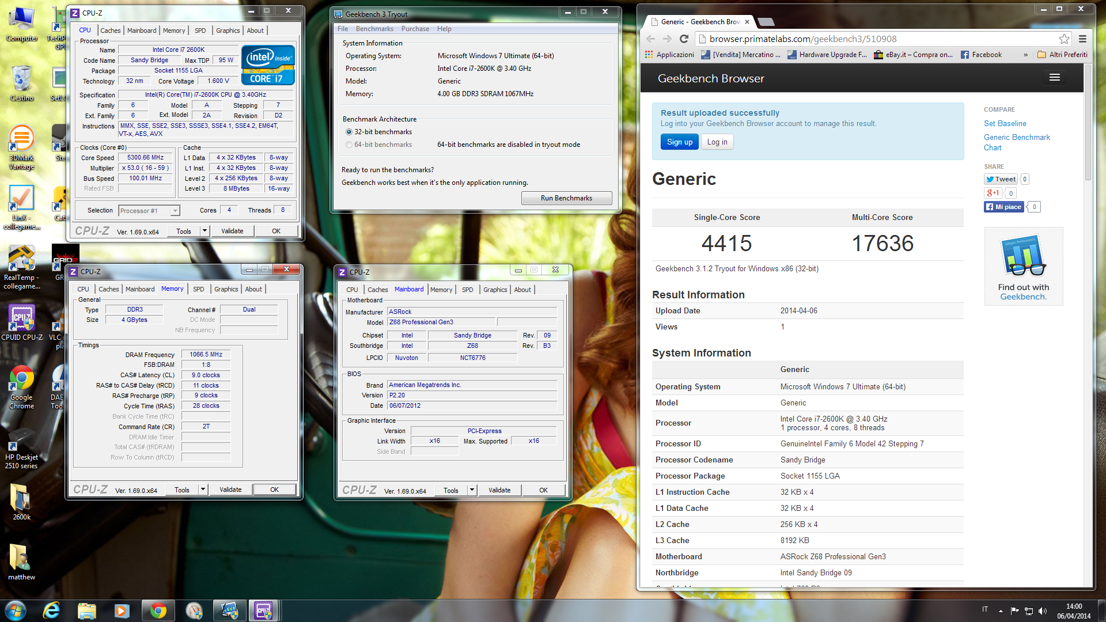This screenshot has height=622, width=1106.
Task: Open the 3DMark Vantage desktop shortcut
Action: (22, 148)
